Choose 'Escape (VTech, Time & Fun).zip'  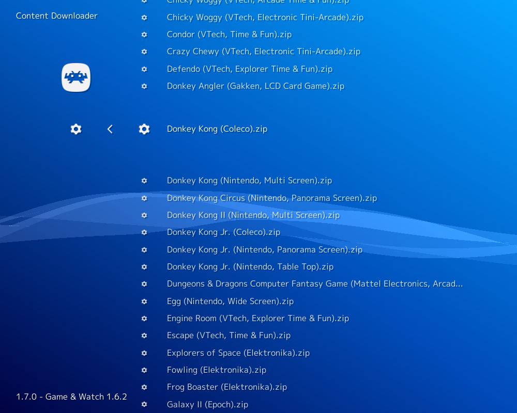click(x=229, y=336)
